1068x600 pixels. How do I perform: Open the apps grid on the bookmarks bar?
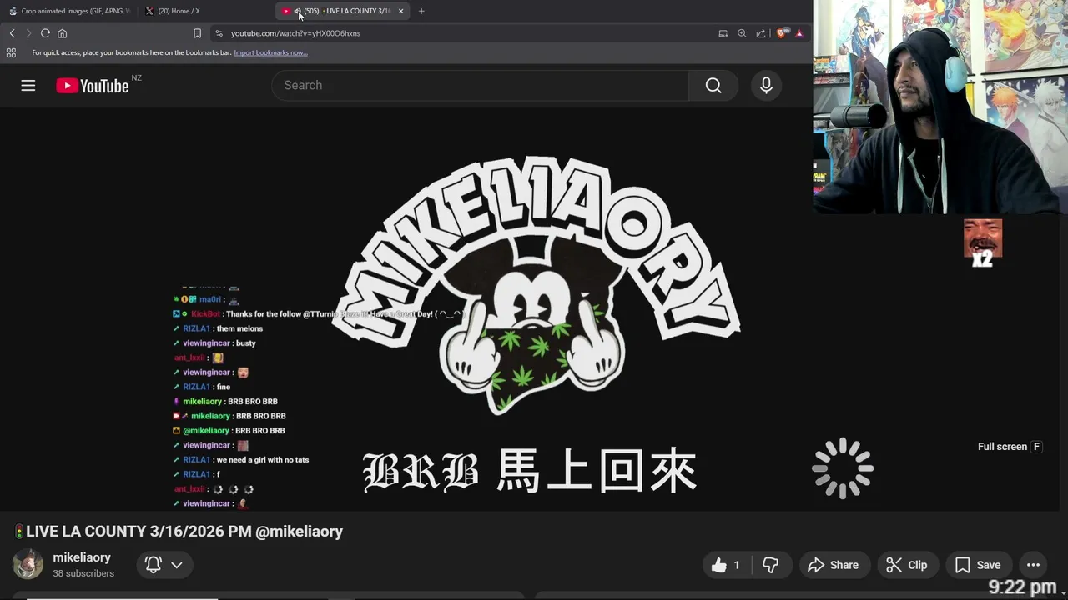point(11,52)
